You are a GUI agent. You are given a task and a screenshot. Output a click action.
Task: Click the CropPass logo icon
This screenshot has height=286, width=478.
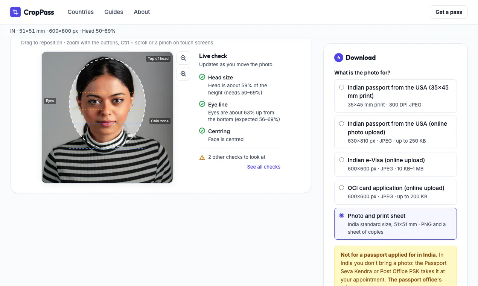pyautogui.click(x=15, y=12)
